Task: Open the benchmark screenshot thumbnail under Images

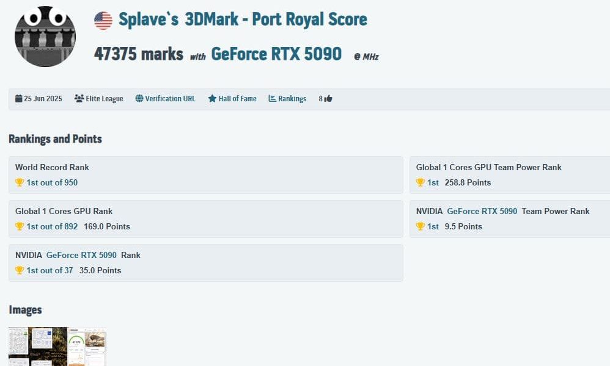Action: [x=57, y=346]
